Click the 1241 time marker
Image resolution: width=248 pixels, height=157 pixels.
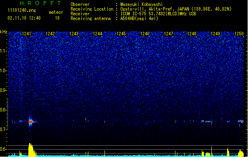coord(26,34)
